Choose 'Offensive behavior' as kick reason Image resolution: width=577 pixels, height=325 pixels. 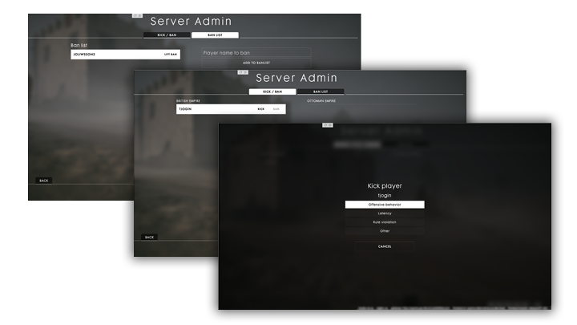[x=385, y=205]
